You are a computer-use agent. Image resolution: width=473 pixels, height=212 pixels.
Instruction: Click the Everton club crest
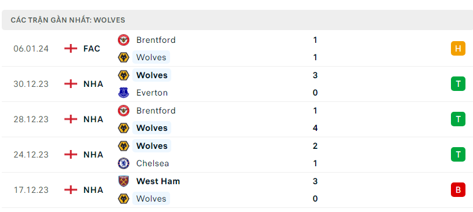coord(124,93)
